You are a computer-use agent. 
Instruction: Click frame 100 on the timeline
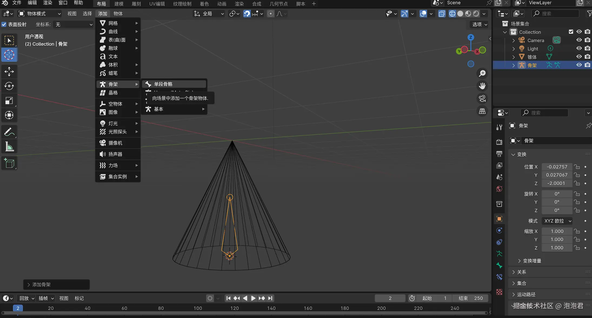(198, 308)
